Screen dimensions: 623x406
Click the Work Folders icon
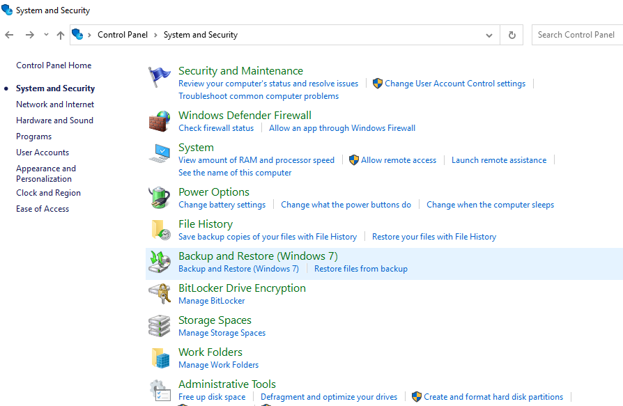click(160, 358)
